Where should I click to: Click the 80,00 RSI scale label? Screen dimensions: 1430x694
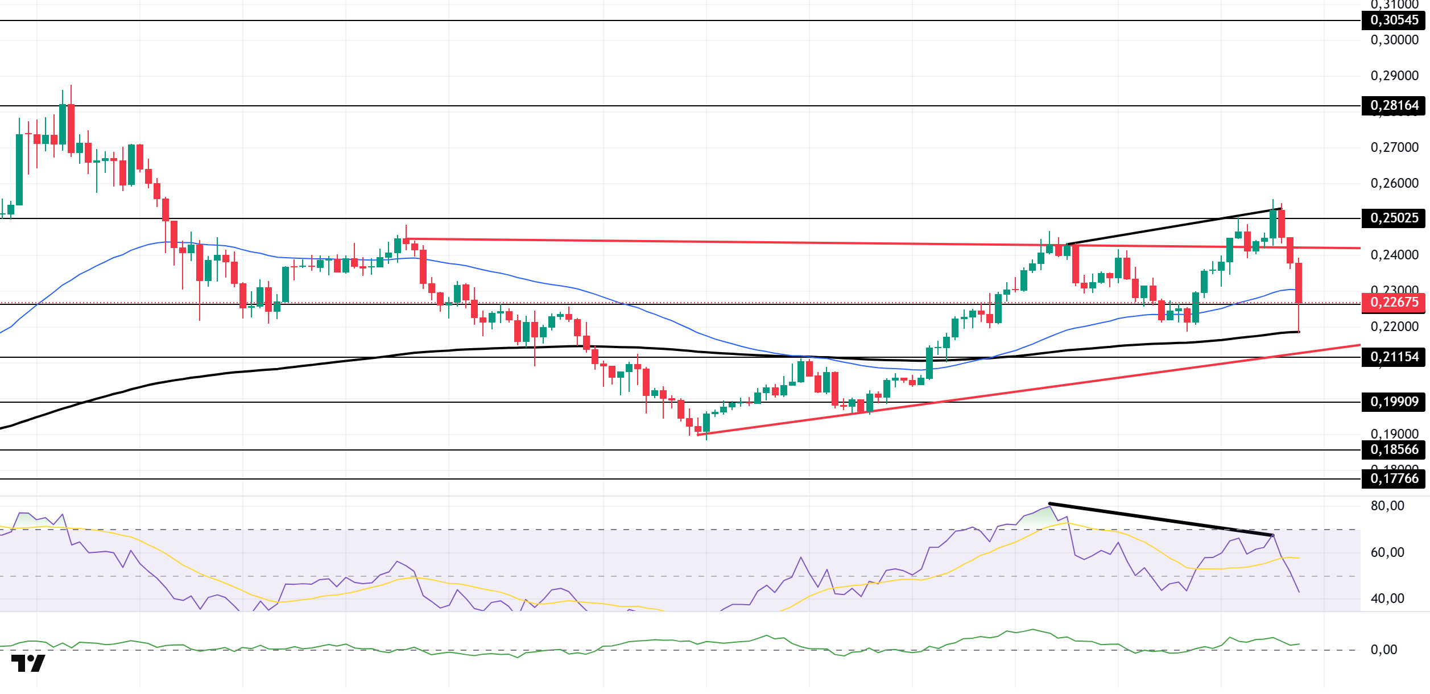tap(1387, 506)
